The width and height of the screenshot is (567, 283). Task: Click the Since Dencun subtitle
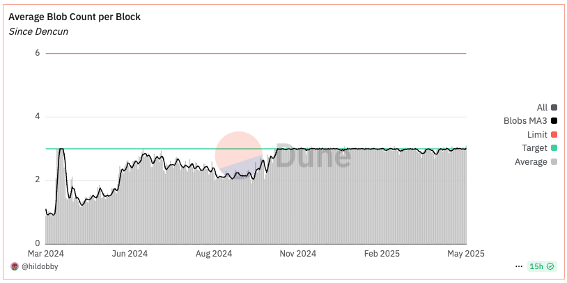pos(38,32)
